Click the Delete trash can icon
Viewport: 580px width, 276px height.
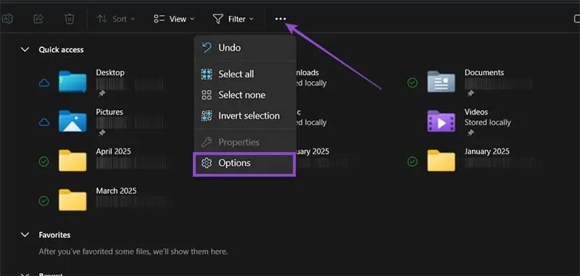69,19
